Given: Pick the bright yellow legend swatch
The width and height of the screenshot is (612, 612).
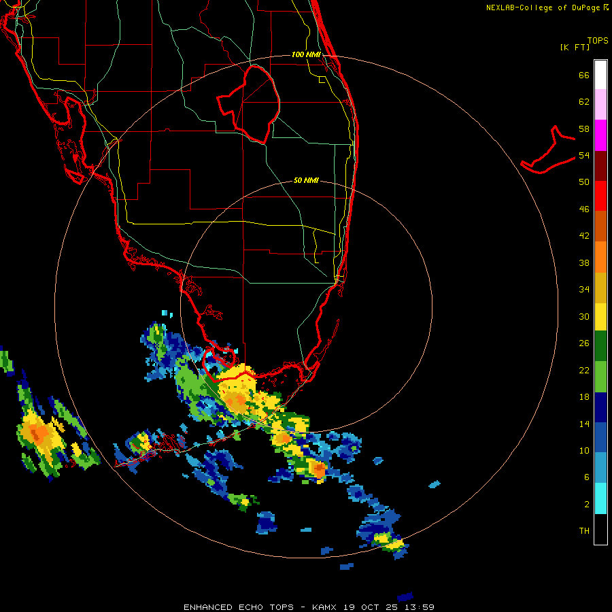Looking at the screenshot, I should tap(600, 317).
